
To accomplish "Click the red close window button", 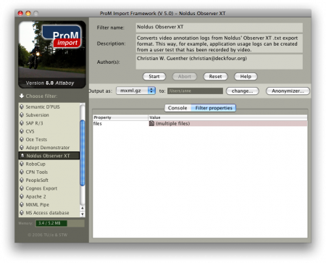I will pyautogui.click(x=20, y=13).
